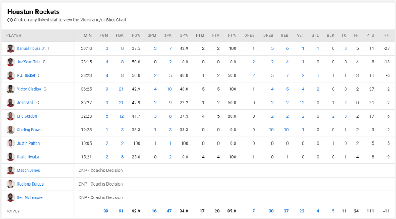Screen dimensions: 396x219
Task: Open Justin Patton player profile
Action: [28, 143]
